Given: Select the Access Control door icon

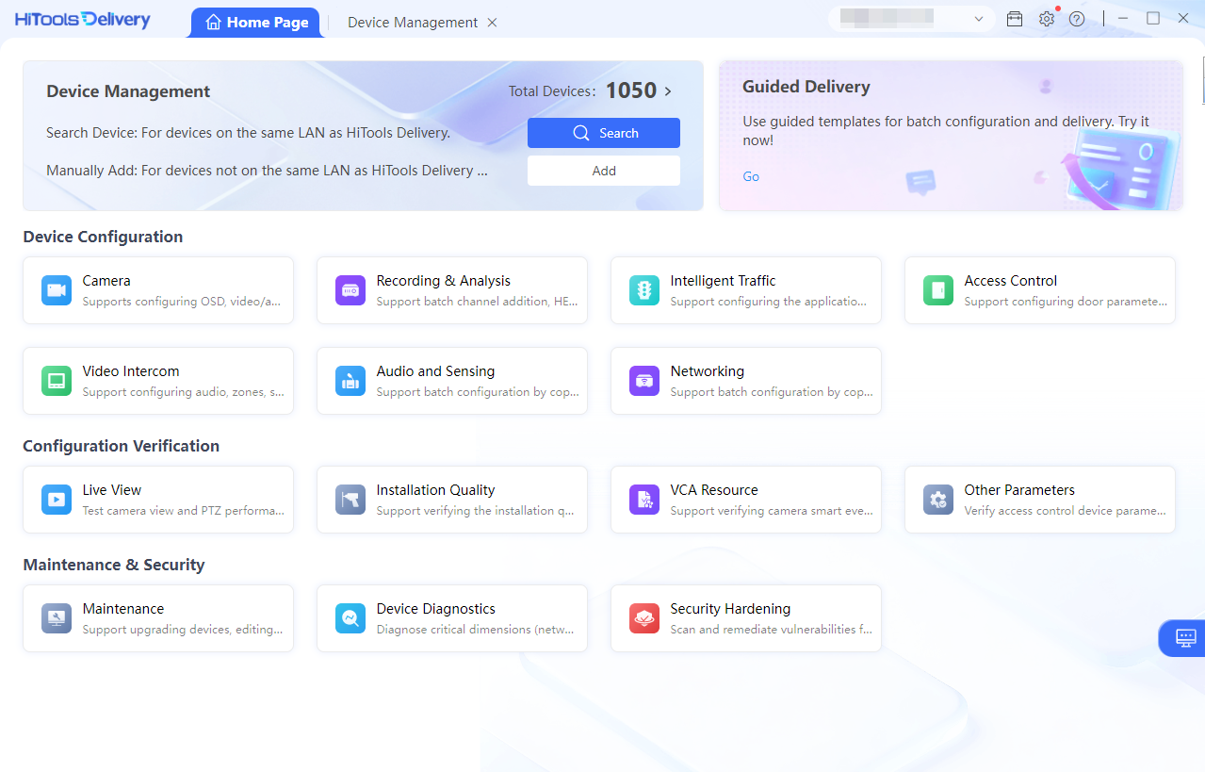Looking at the screenshot, I should tap(938, 290).
